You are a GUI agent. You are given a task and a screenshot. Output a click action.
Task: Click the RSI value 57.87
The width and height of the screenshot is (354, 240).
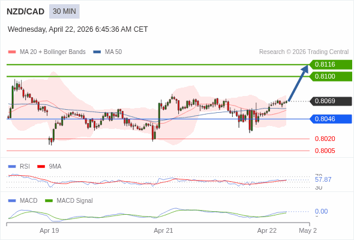[x=323, y=180]
